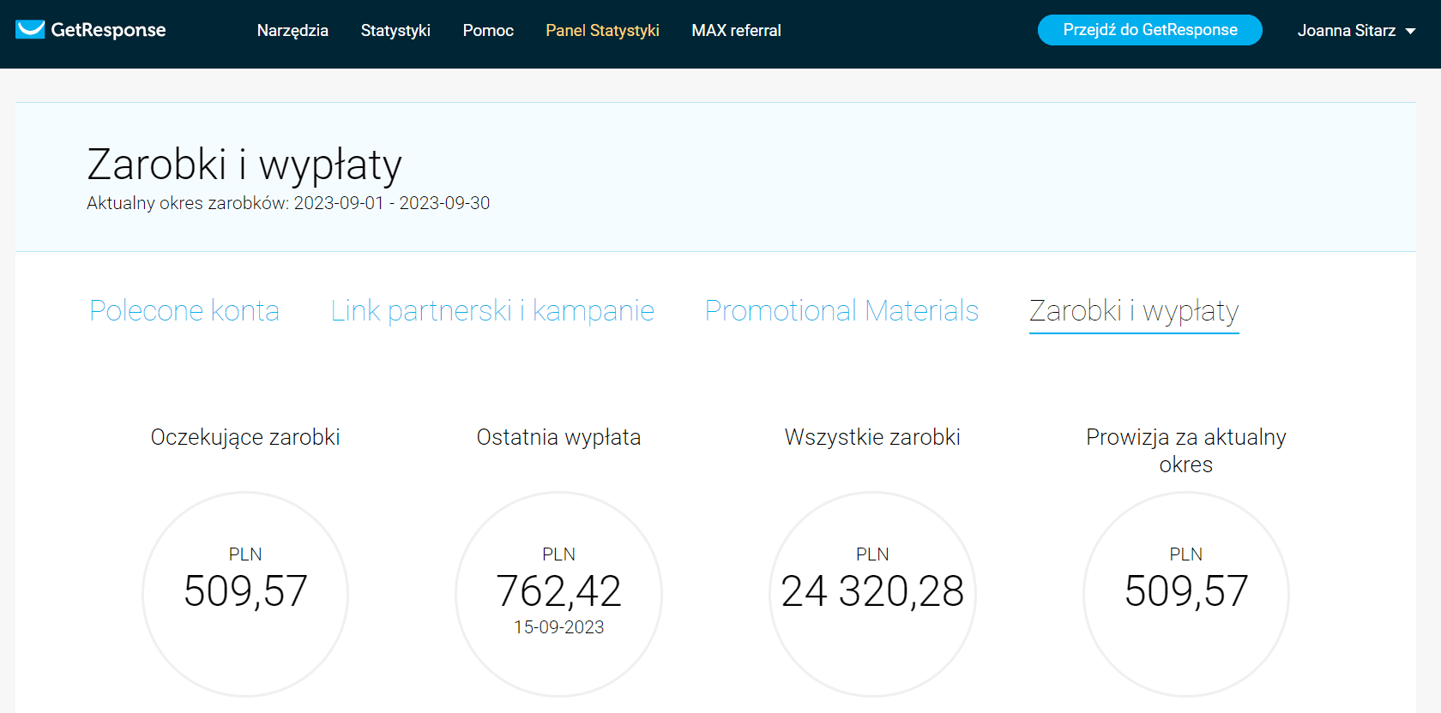1441x713 pixels.
Task: Open the Narzędzia menu
Action: tap(292, 30)
